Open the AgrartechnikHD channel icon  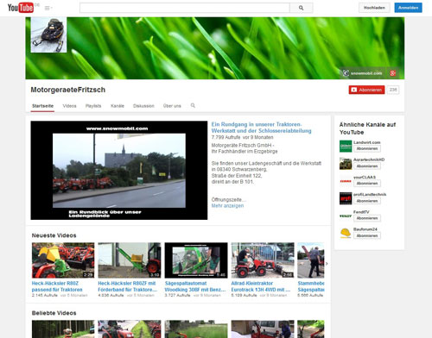point(346,164)
